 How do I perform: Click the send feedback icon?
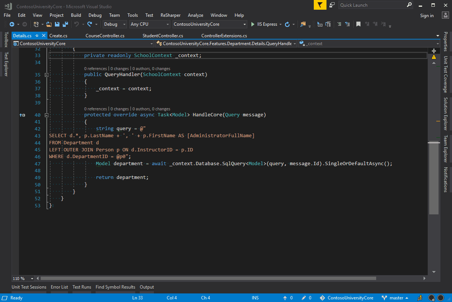[x=332, y=5]
